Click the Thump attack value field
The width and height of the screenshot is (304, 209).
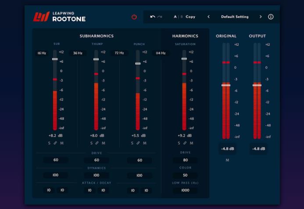tap(89, 191)
